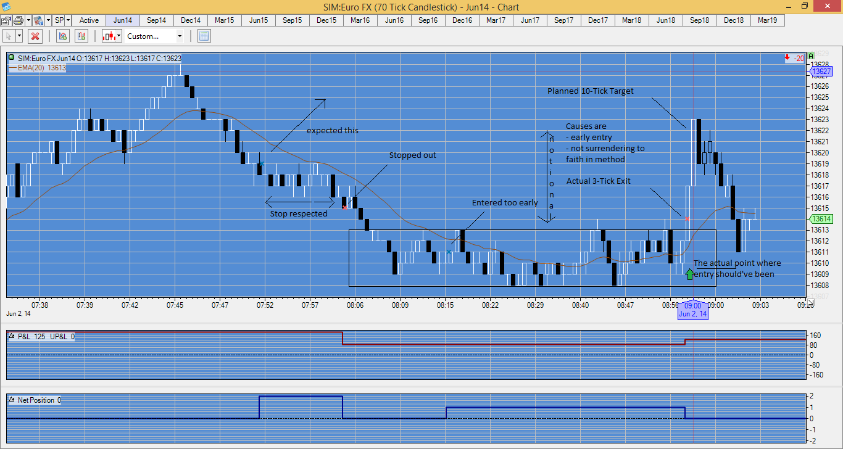Open the Custom... interval dropdown

pos(154,36)
